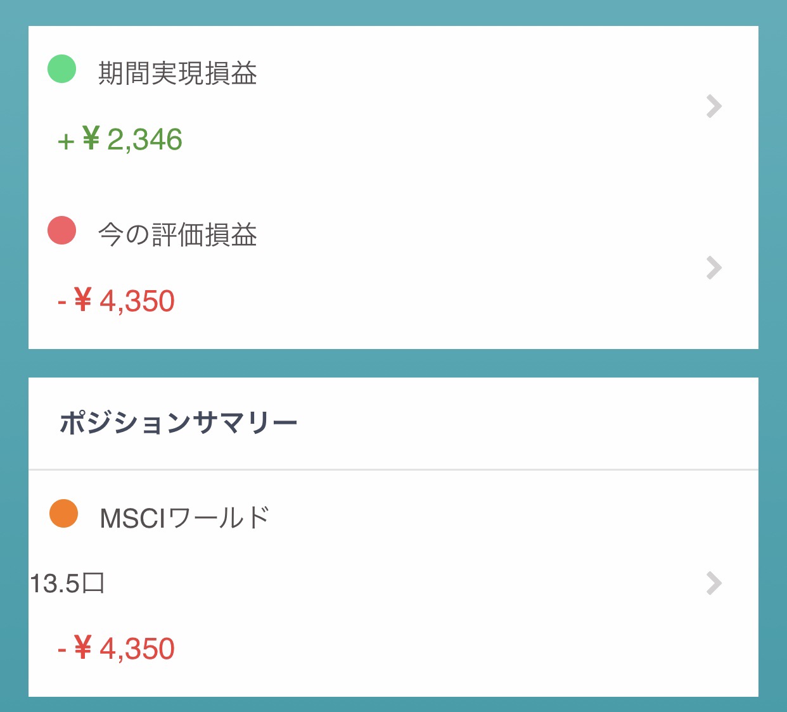Click the divider line below ポジションサマリー
787x712 pixels.
(x=393, y=470)
